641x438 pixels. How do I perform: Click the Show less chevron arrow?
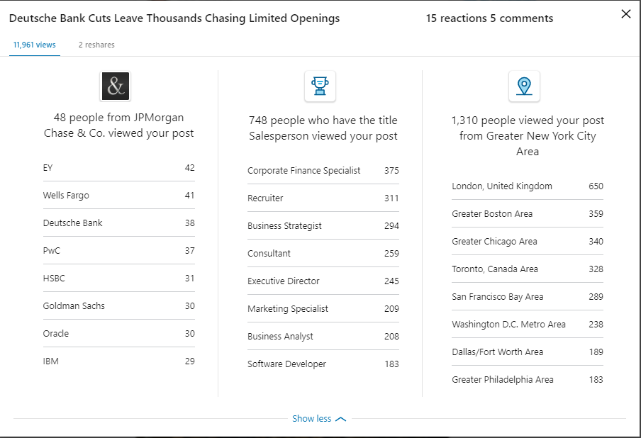[x=341, y=419]
